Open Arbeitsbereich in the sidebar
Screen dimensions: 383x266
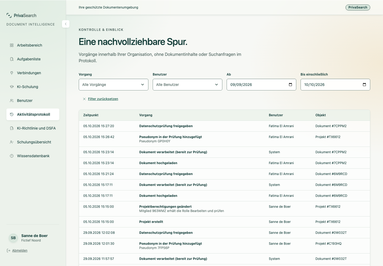click(33, 45)
